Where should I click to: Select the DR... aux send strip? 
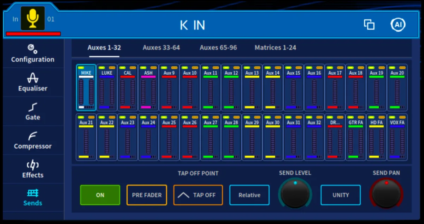(x=335, y=137)
